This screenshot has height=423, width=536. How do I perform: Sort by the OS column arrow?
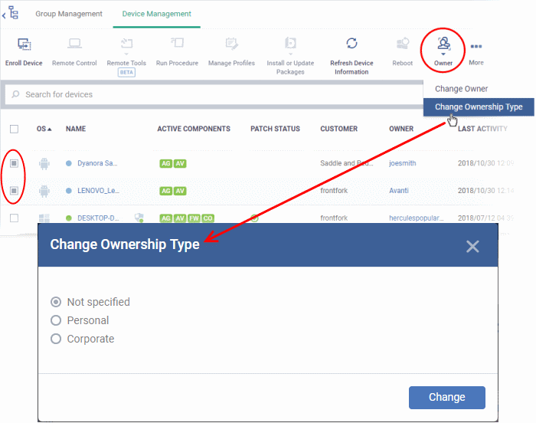point(49,129)
